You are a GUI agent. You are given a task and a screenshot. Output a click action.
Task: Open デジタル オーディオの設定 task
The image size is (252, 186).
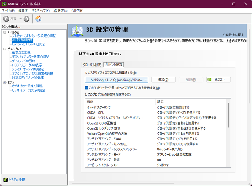click(x=28, y=69)
